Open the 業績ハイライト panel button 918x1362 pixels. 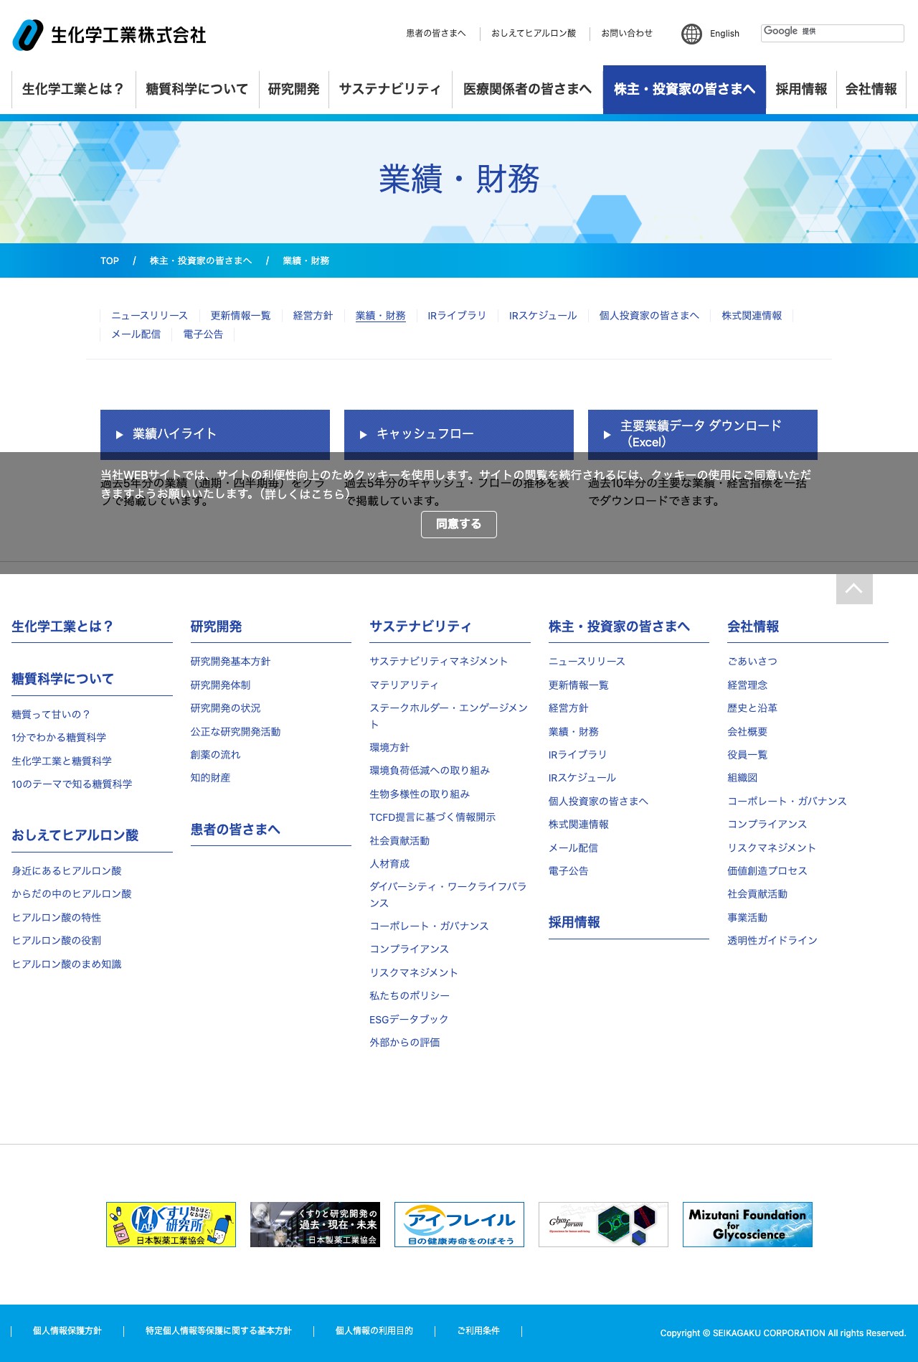point(215,434)
